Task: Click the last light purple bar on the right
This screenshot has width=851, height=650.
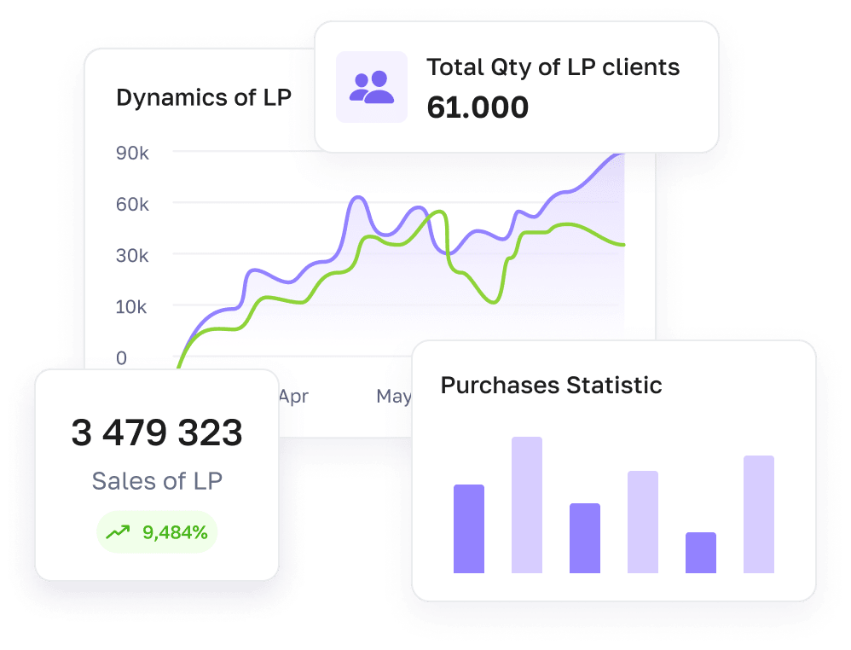Action: click(759, 514)
